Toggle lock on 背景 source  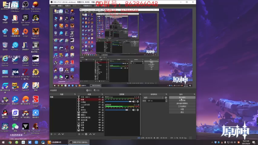click(x=103, y=125)
